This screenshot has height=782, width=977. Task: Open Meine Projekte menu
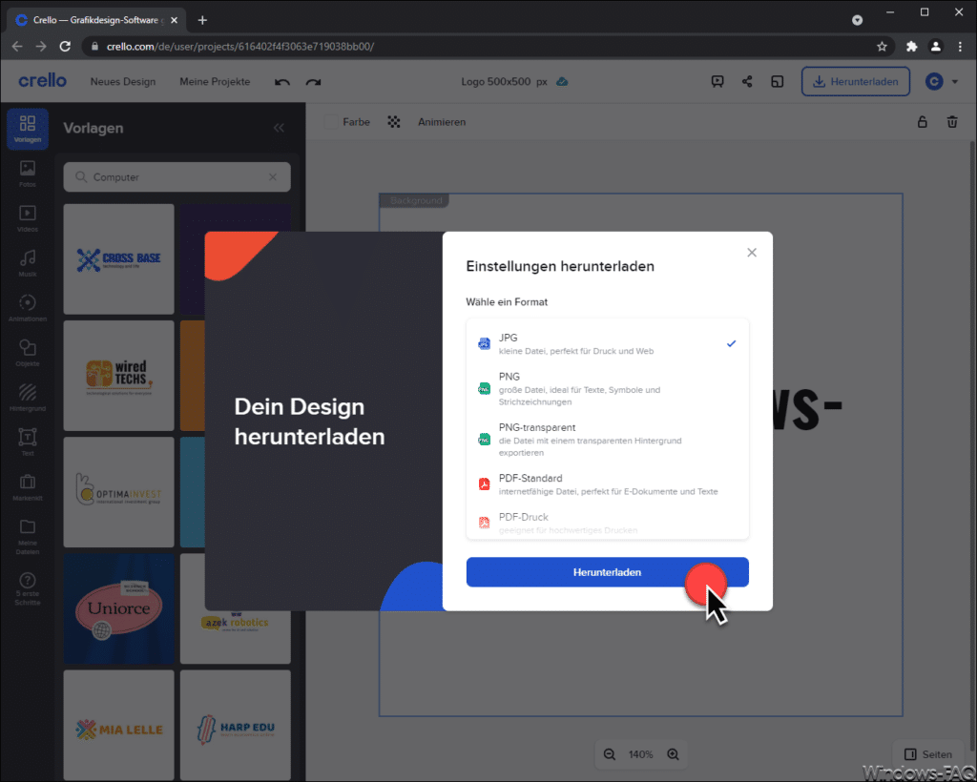(215, 82)
